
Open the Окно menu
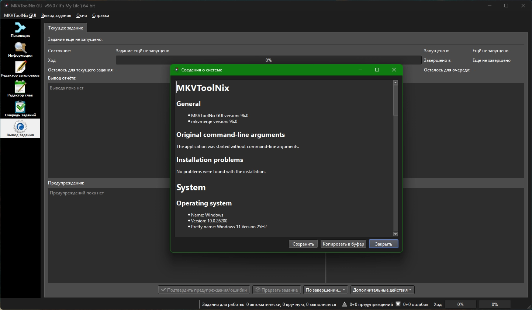82,15
